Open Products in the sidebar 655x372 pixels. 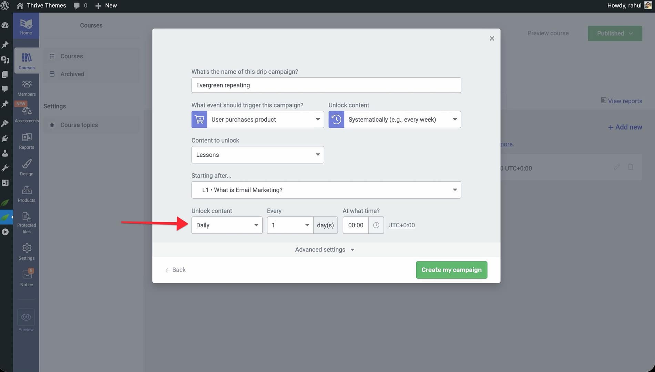point(27,194)
